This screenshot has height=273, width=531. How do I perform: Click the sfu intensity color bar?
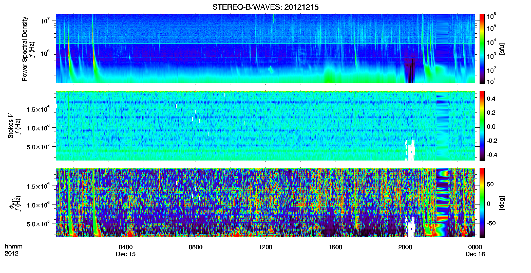coord(482,49)
